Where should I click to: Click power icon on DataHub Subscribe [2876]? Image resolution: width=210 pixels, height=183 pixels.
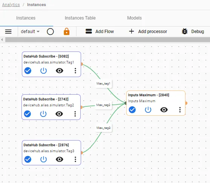pos(43,159)
